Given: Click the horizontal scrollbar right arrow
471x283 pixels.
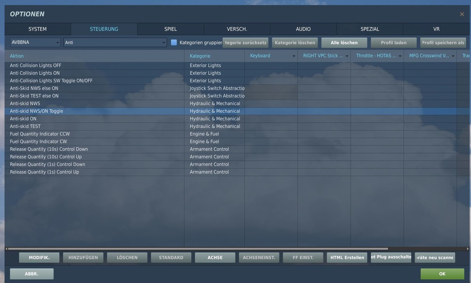Looking at the screenshot, I should [x=468, y=249].
